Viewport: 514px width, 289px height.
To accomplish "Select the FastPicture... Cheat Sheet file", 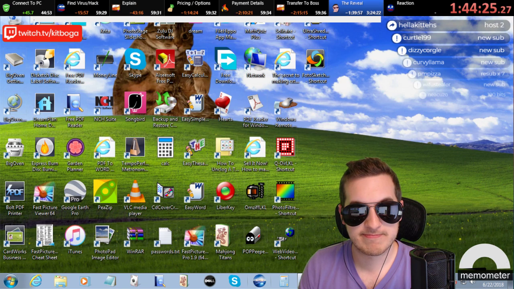I will [x=45, y=243].
